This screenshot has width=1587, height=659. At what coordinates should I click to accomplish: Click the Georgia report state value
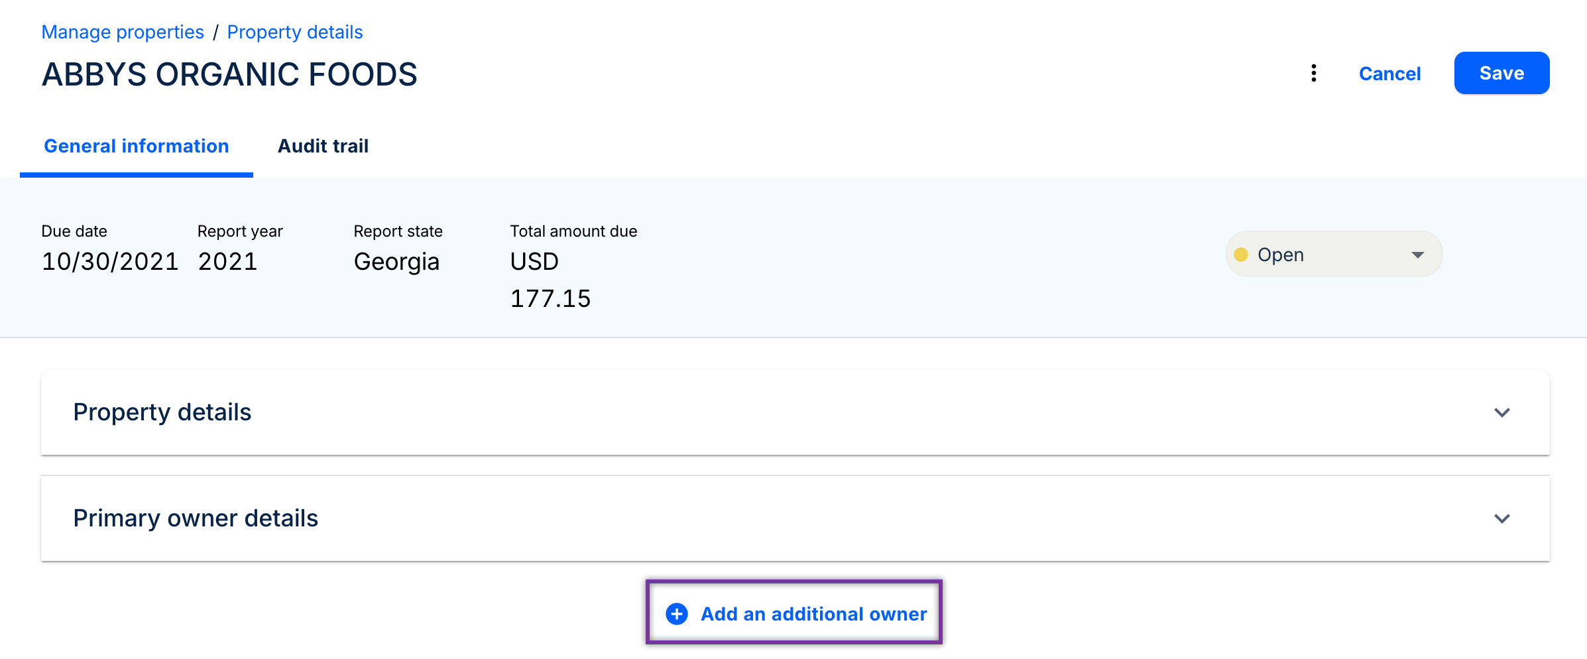pyautogui.click(x=396, y=262)
